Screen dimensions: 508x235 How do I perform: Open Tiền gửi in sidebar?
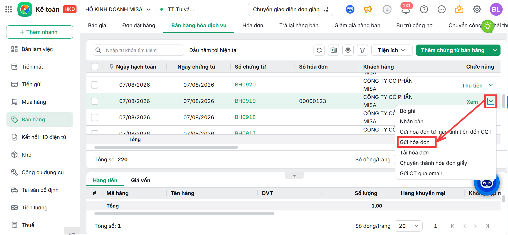(40, 84)
